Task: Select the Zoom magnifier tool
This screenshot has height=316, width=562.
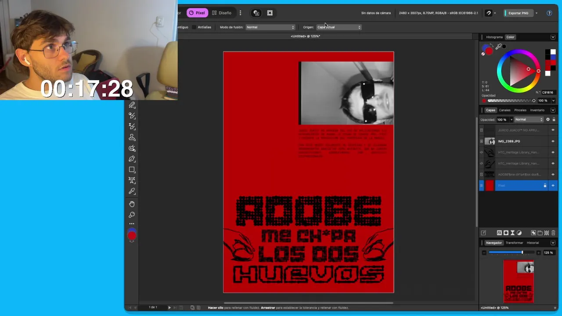Action: coord(132,215)
